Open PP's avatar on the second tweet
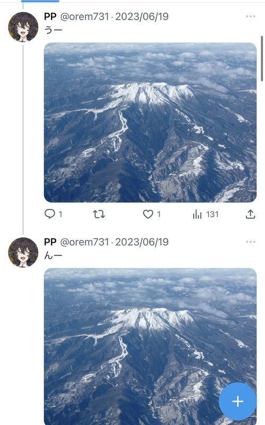 tap(23, 252)
